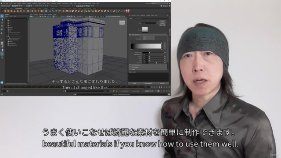
Task: Click the polygon Type (T) shelf icon
Action: [x=39, y=11]
